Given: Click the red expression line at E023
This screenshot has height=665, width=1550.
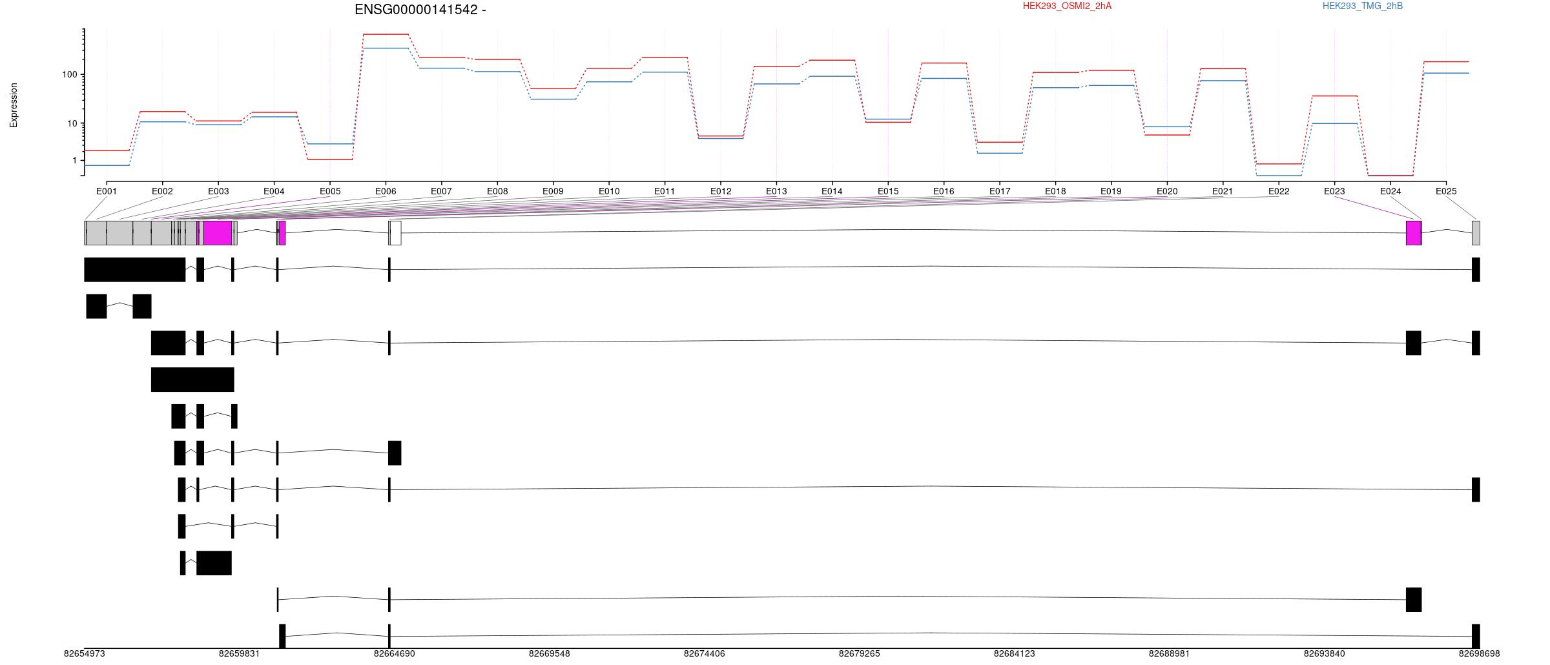Looking at the screenshot, I should [1334, 96].
